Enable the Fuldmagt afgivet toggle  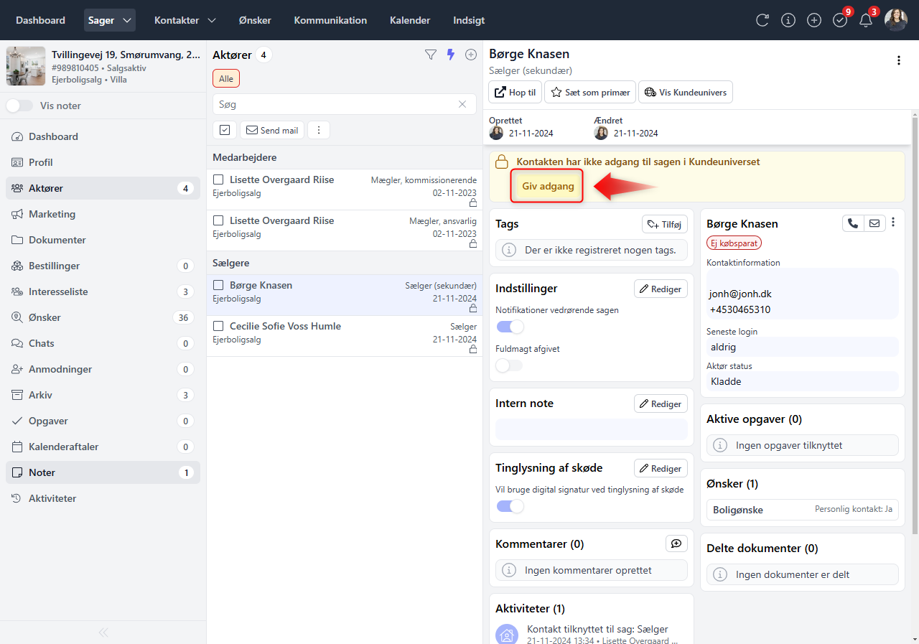tap(508, 365)
